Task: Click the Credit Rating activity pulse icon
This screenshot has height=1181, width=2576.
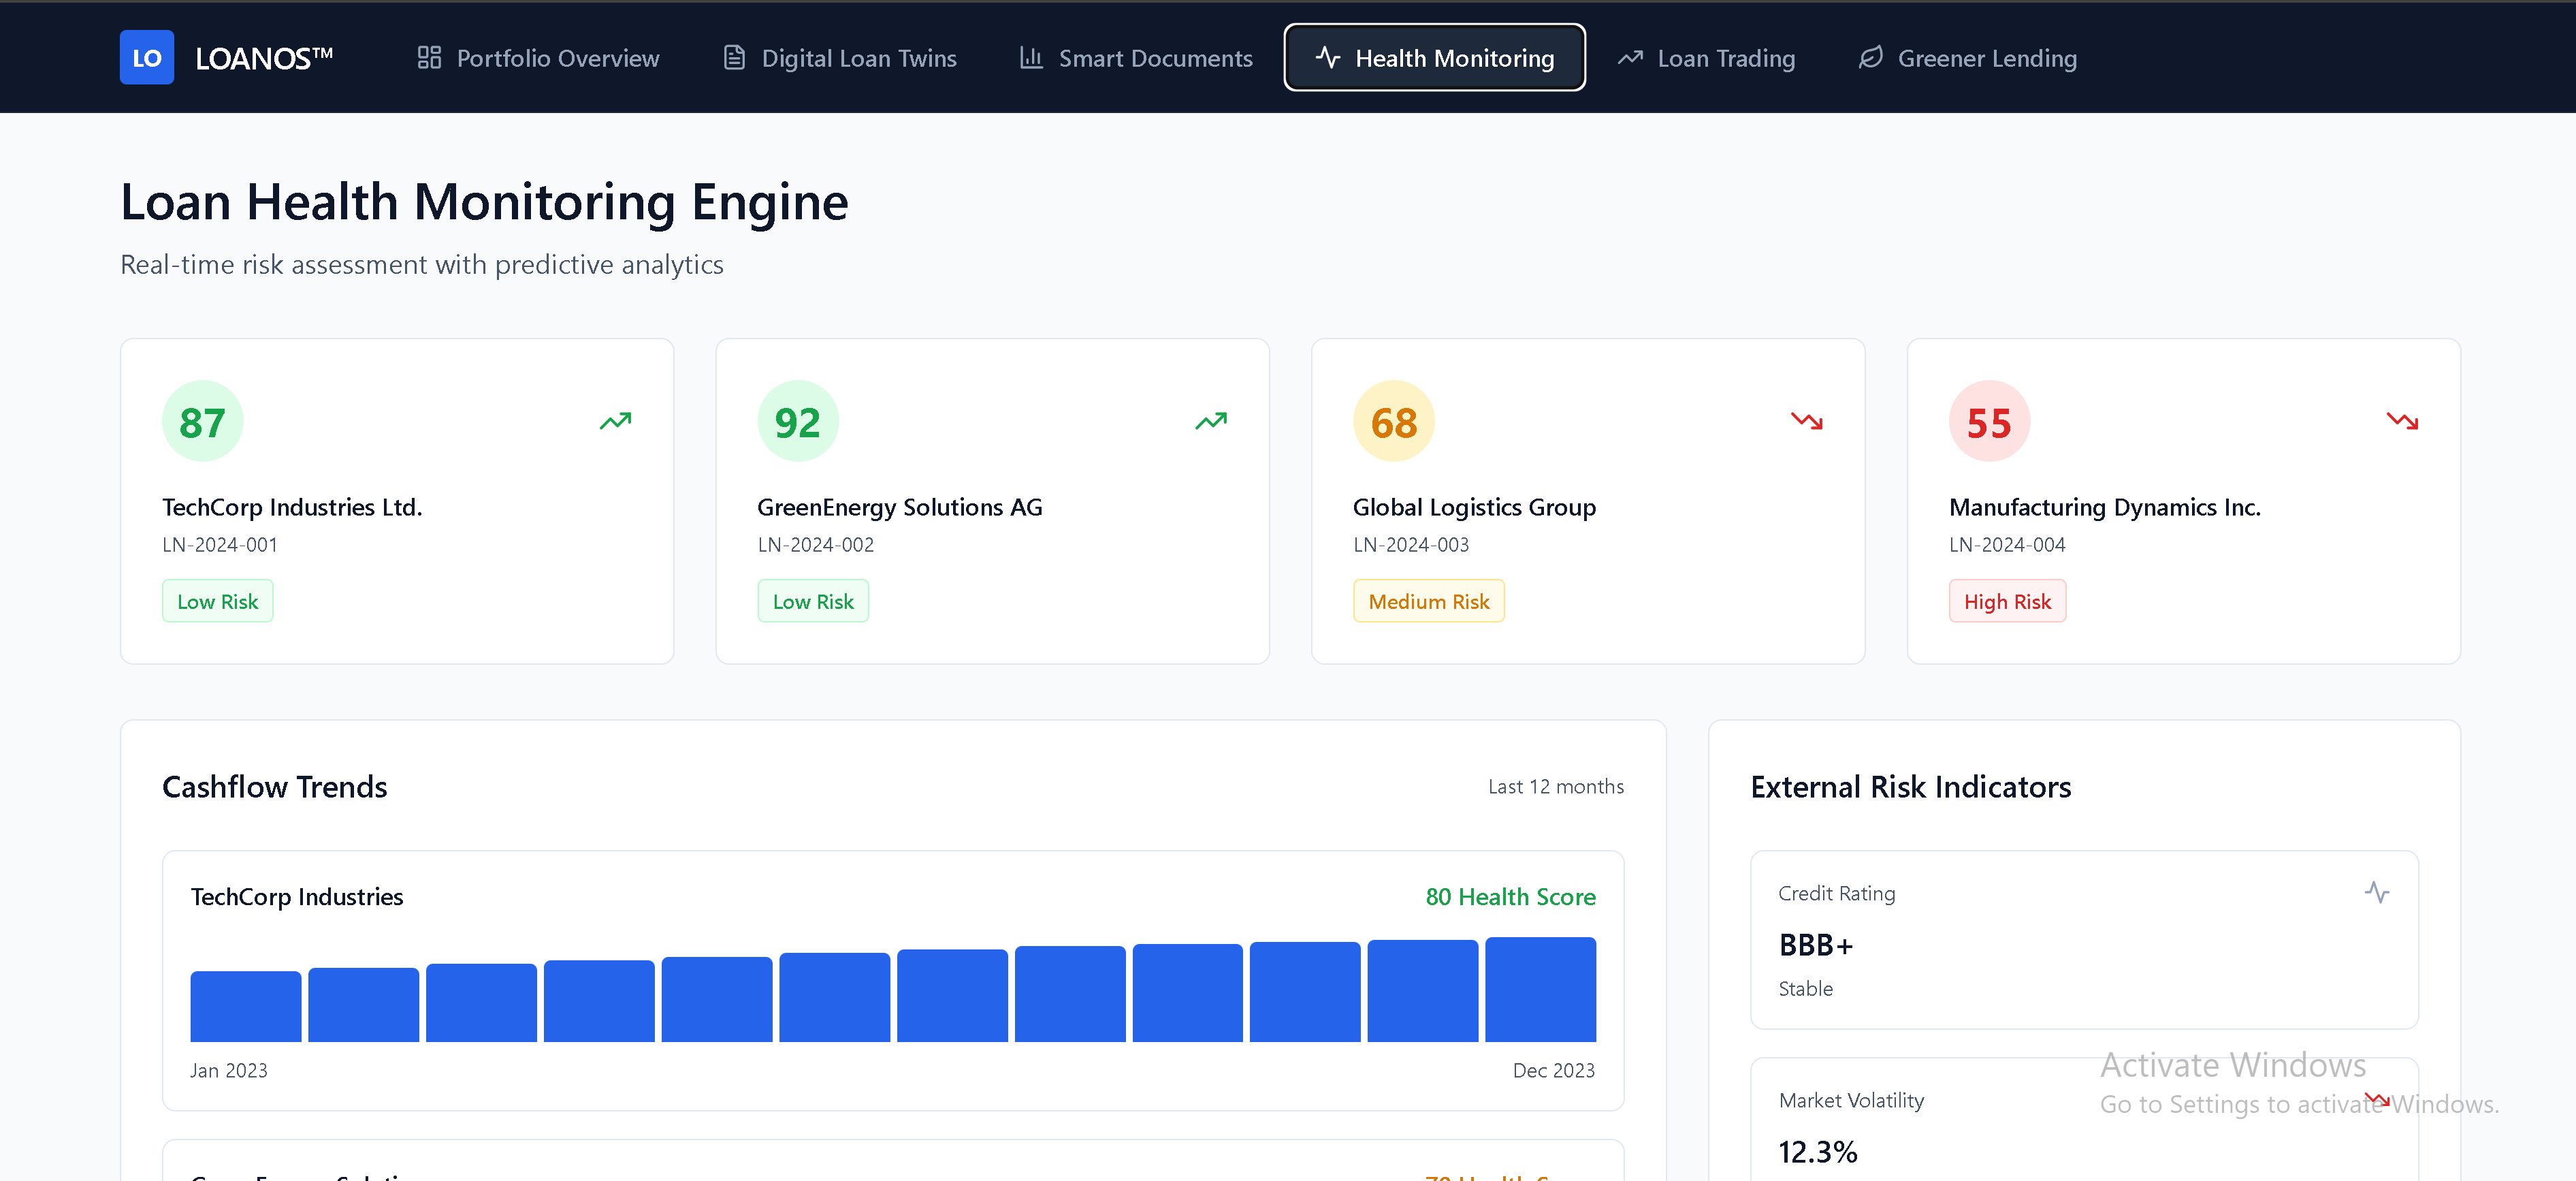Action: click(x=2377, y=892)
